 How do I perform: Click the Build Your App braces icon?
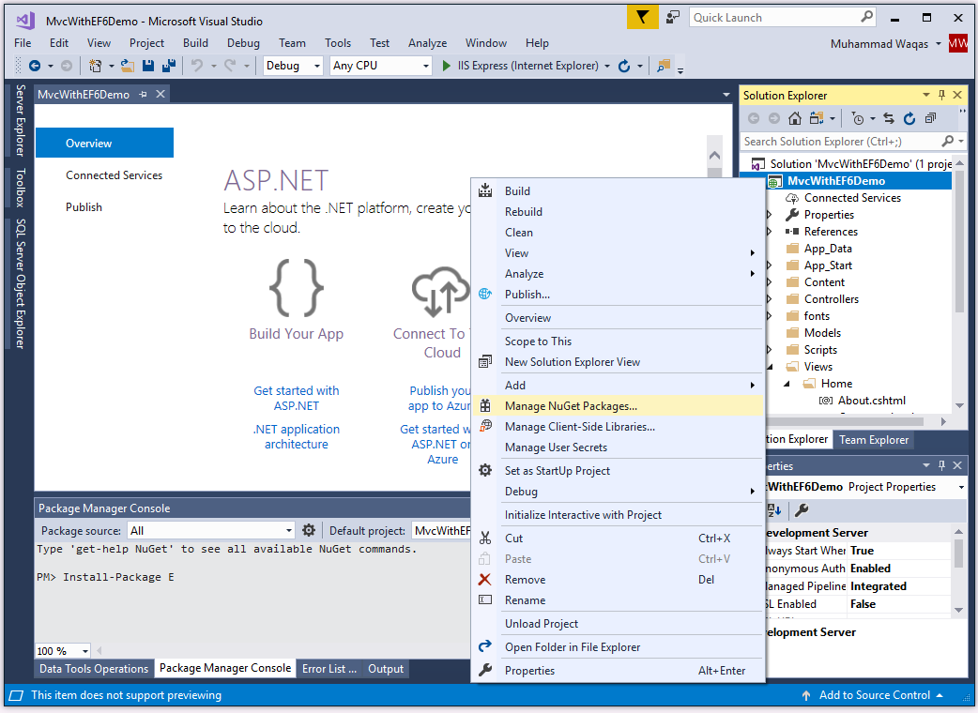(297, 288)
